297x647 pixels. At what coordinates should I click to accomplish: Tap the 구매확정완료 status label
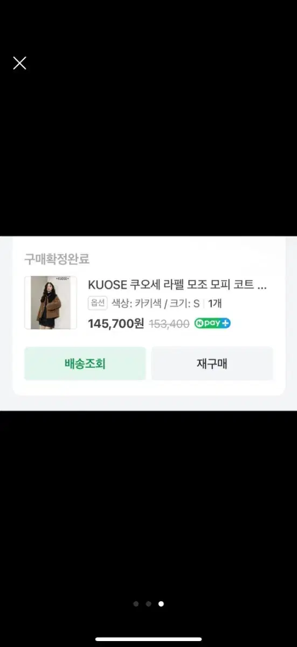pyautogui.click(x=57, y=259)
